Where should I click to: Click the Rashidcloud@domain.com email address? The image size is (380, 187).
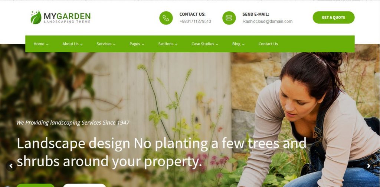point(267,21)
